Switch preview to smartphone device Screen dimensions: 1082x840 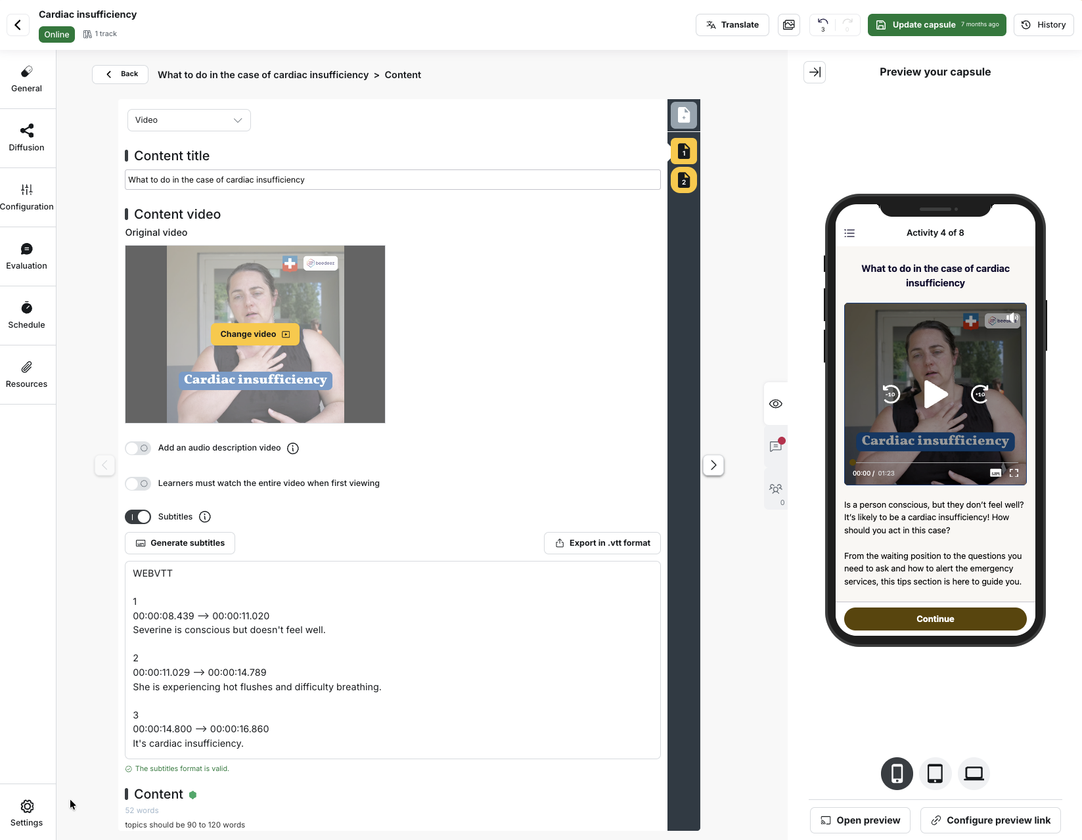(x=897, y=774)
